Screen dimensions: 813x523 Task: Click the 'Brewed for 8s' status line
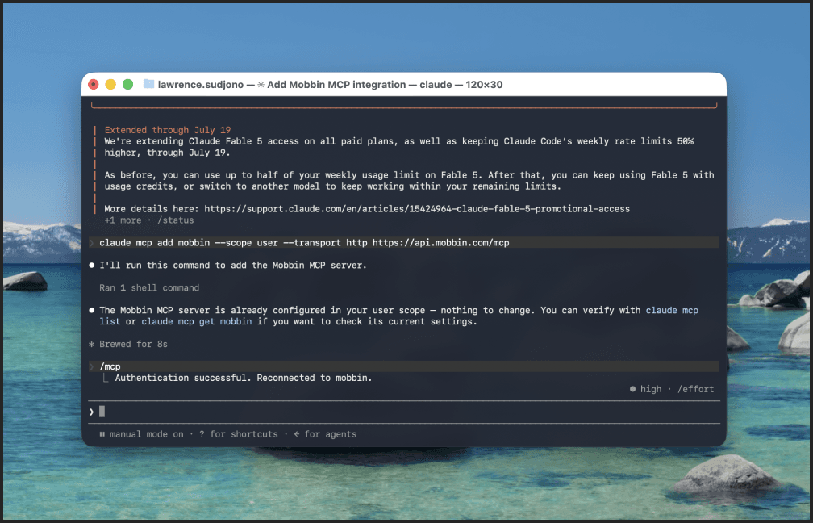click(133, 344)
